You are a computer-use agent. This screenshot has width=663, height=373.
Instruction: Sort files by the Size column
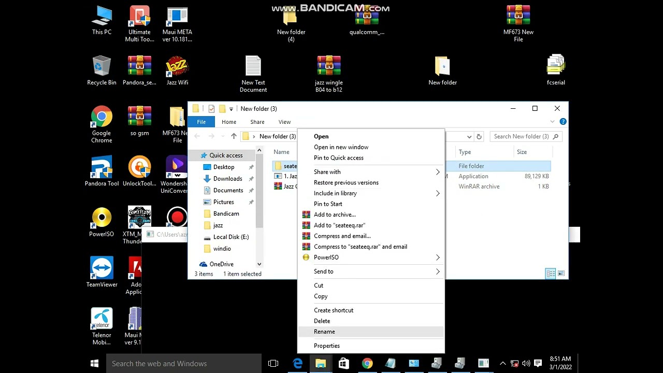(532, 152)
